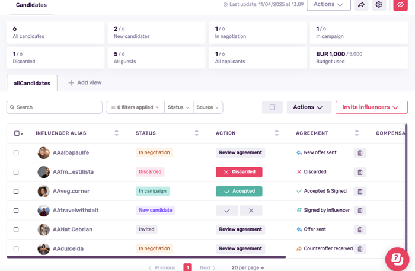Click the bookmark icon beside Actions

pyautogui.click(x=272, y=107)
